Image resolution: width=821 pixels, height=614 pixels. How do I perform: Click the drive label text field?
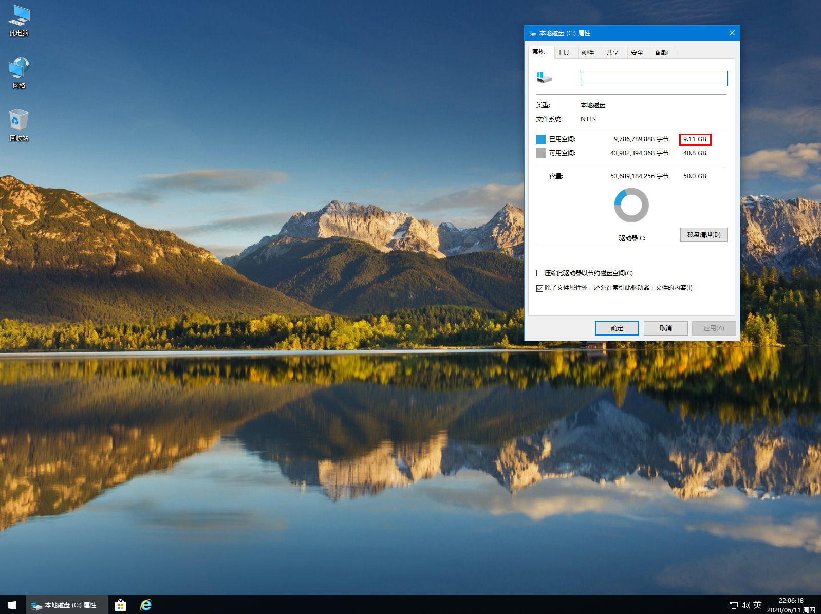tap(654, 79)
